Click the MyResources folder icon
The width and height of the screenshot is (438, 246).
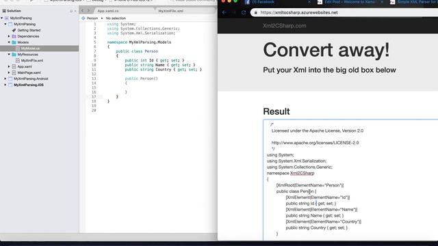pos(14,55)
